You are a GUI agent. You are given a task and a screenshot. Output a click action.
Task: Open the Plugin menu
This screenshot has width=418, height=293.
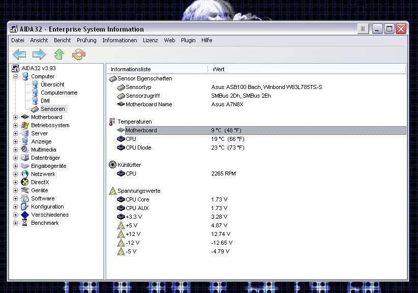pos(188,40)
